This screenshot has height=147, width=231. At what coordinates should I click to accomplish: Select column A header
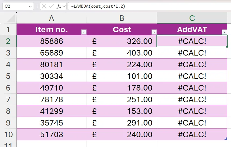point(51,18)
